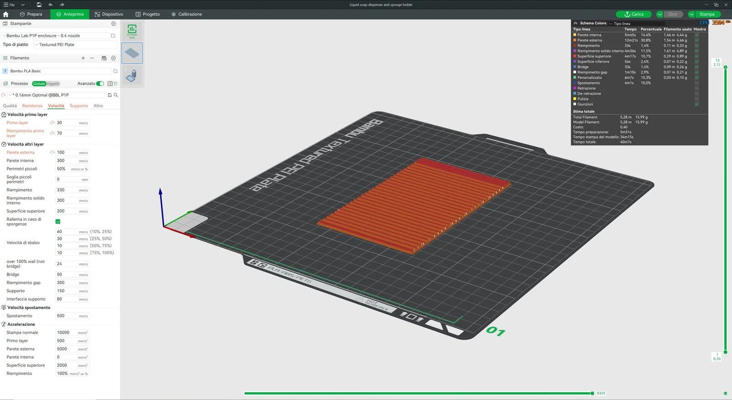Toggle the Avanzato advanced mode switch
The width and height of the screenshot is (732, 400).
point(100,84)
